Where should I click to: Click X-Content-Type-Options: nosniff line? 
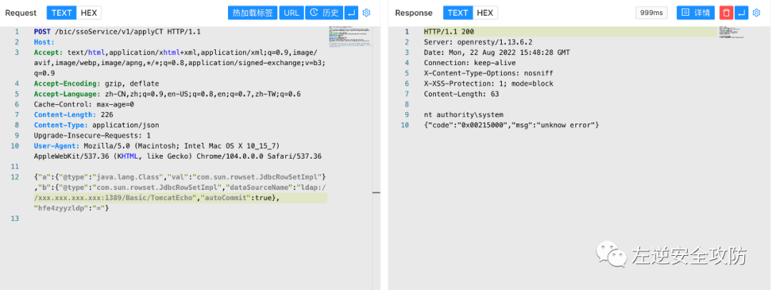point(487,74)
